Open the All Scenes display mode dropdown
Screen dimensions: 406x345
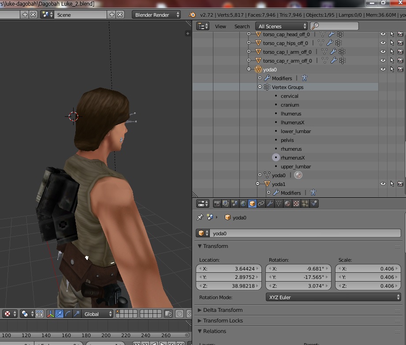(282, 26)
